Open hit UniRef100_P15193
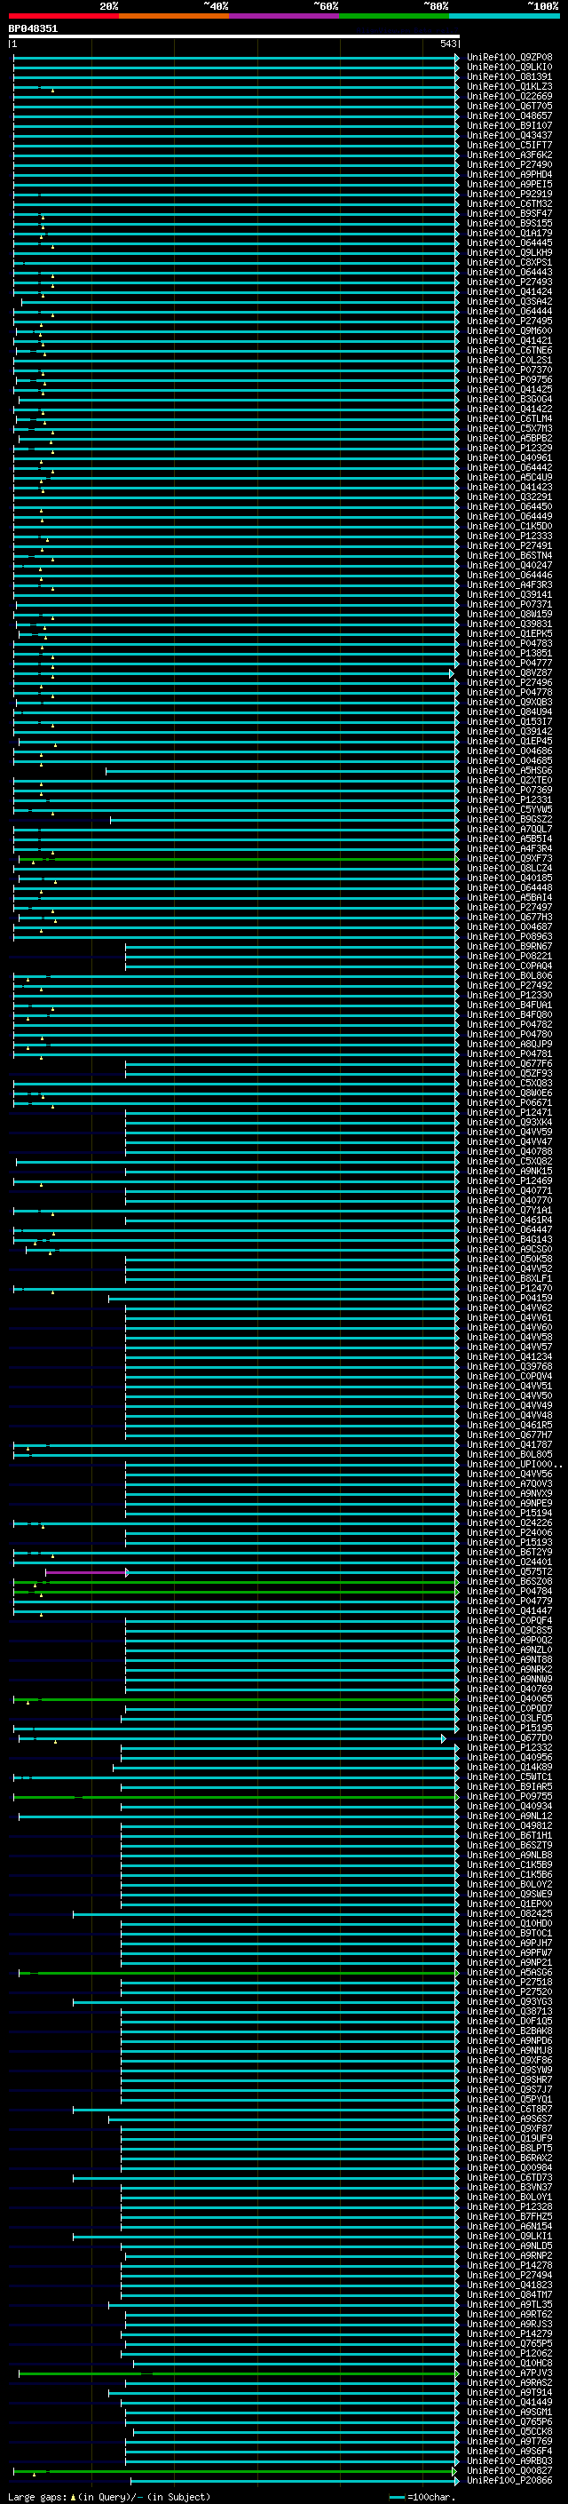568x2504 pixels. [509, 1543]
